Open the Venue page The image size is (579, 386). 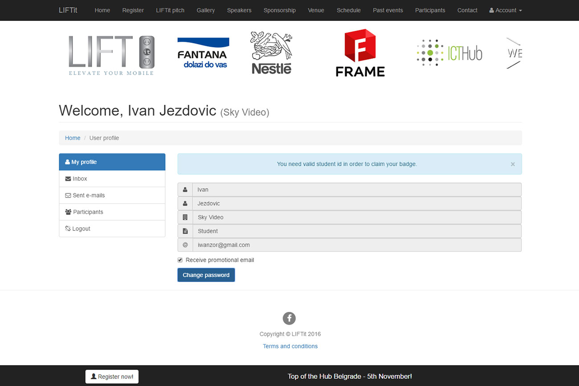(316, 10)
